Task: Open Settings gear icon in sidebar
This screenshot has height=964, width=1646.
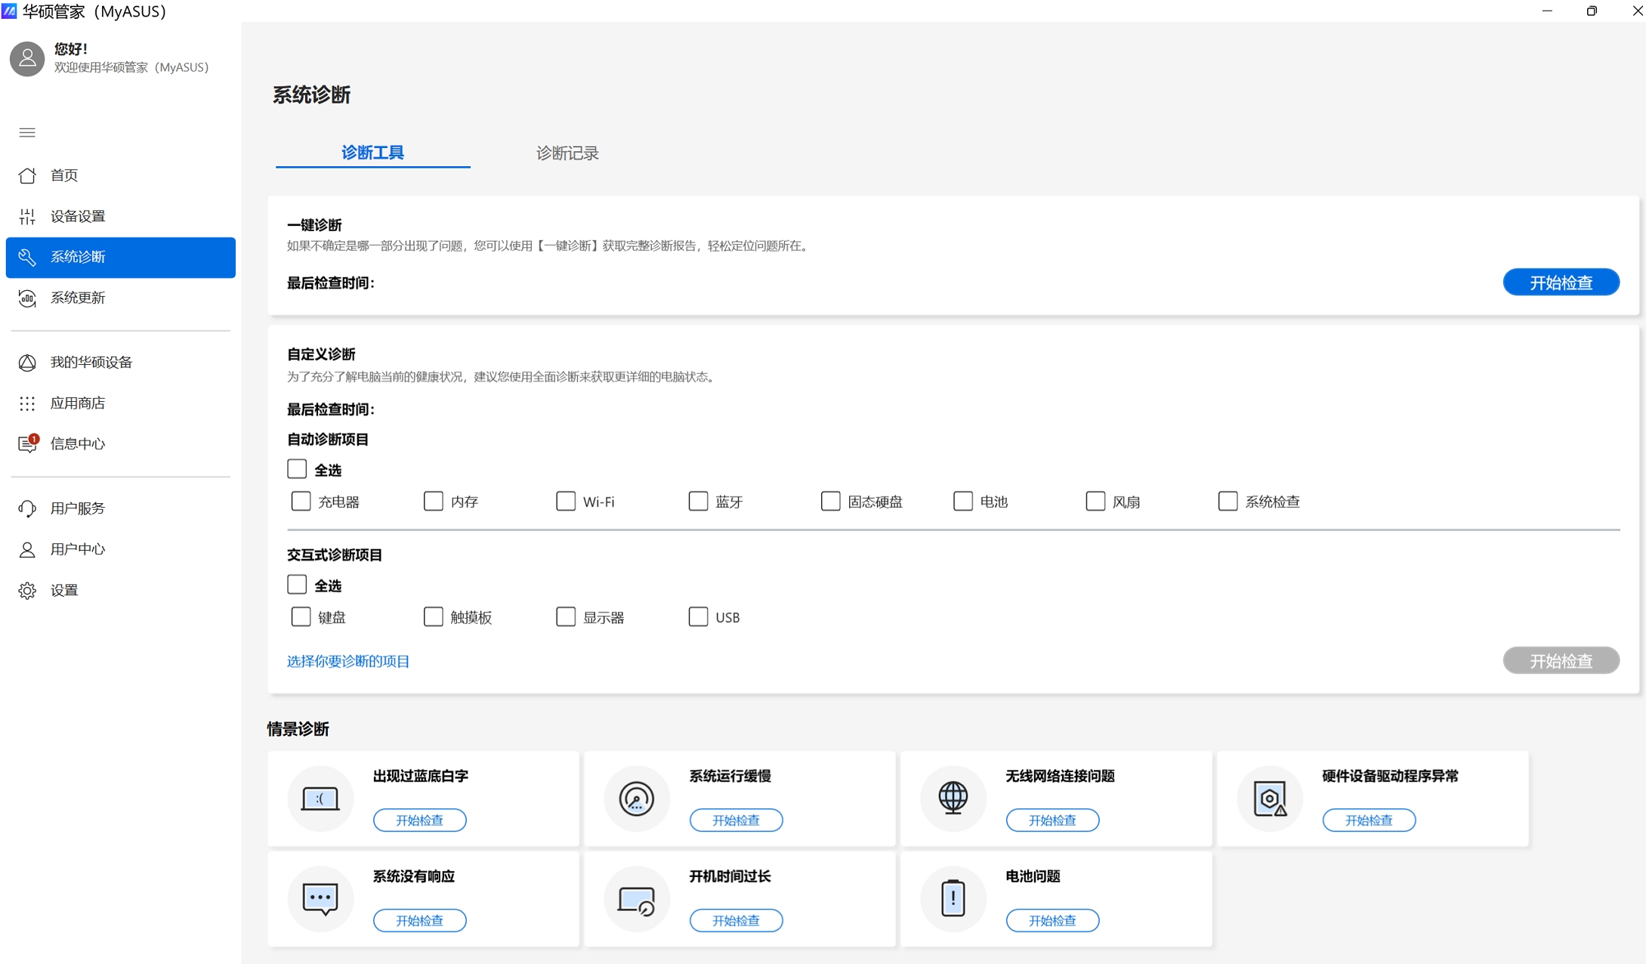Action: click(x=27, y=591)
